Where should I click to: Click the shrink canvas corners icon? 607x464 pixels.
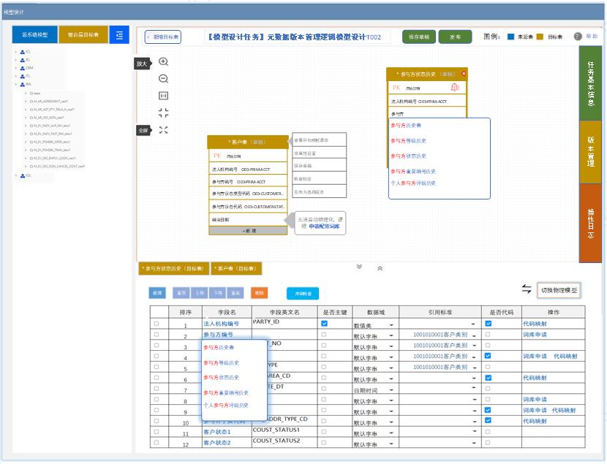click(x=163, y=113)
